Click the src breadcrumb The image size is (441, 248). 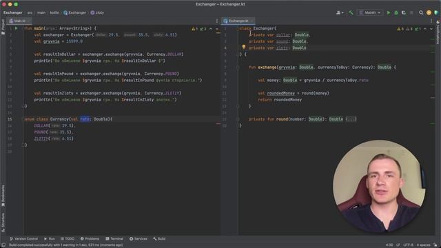(x=30, y=12)
